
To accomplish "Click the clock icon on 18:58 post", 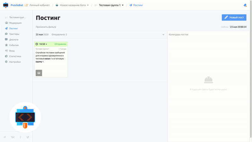I will pos(37,44).
